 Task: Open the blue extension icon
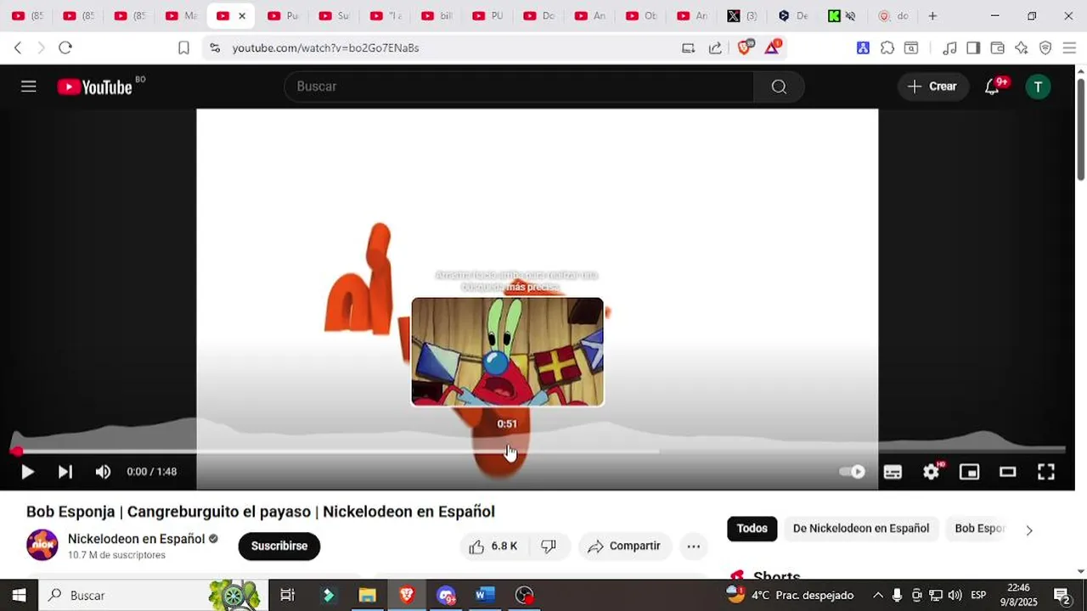coord(863,48)
